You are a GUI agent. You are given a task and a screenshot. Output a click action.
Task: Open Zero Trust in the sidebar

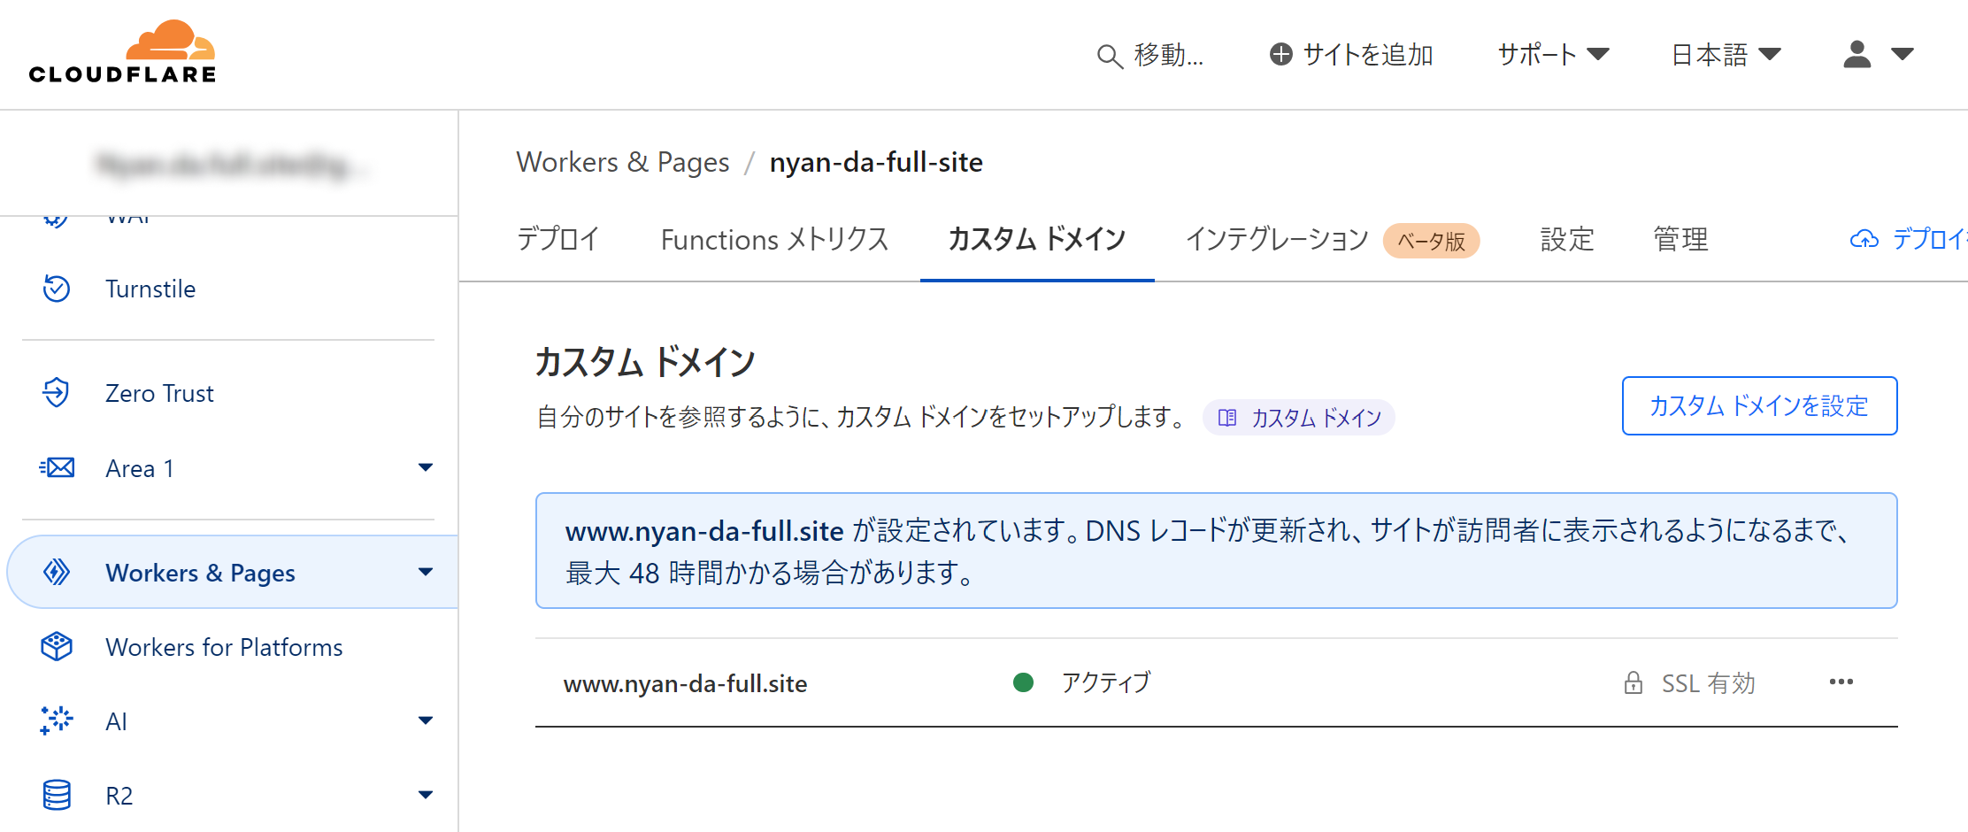(159, 393)
